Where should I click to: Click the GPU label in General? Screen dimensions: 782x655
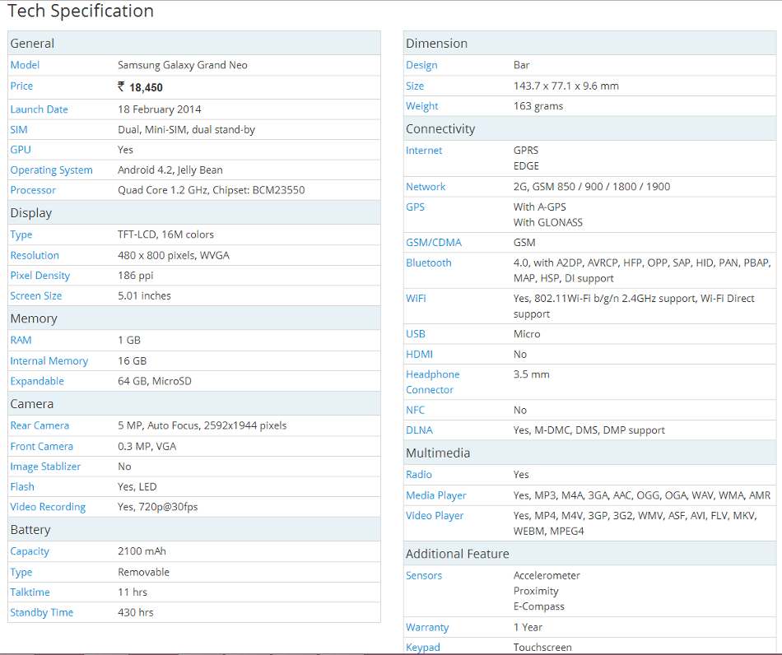[21, 150]
